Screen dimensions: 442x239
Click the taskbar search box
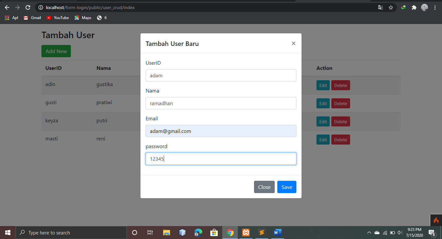71,233
